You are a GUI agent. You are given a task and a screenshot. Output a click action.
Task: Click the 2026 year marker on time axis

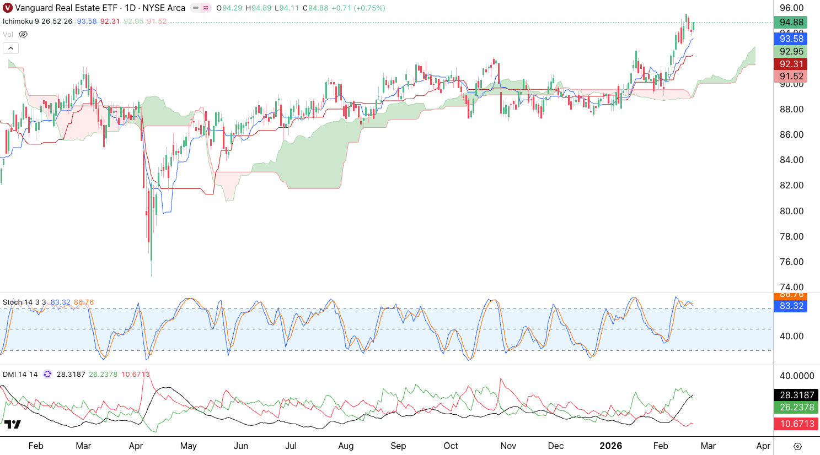pyautogui.click(x=610, y=446)
